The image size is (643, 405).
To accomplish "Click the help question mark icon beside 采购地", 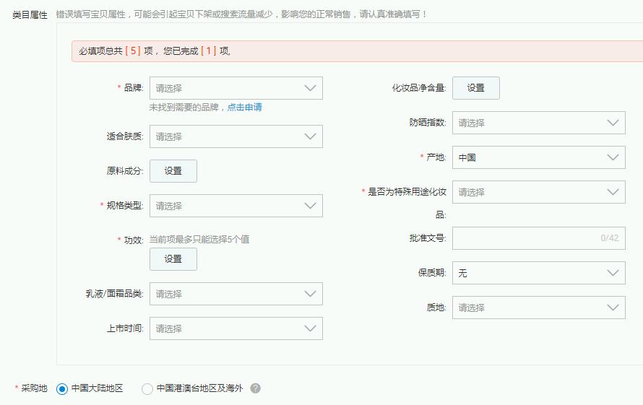I will pyautogui.click(x=256, y=388).
